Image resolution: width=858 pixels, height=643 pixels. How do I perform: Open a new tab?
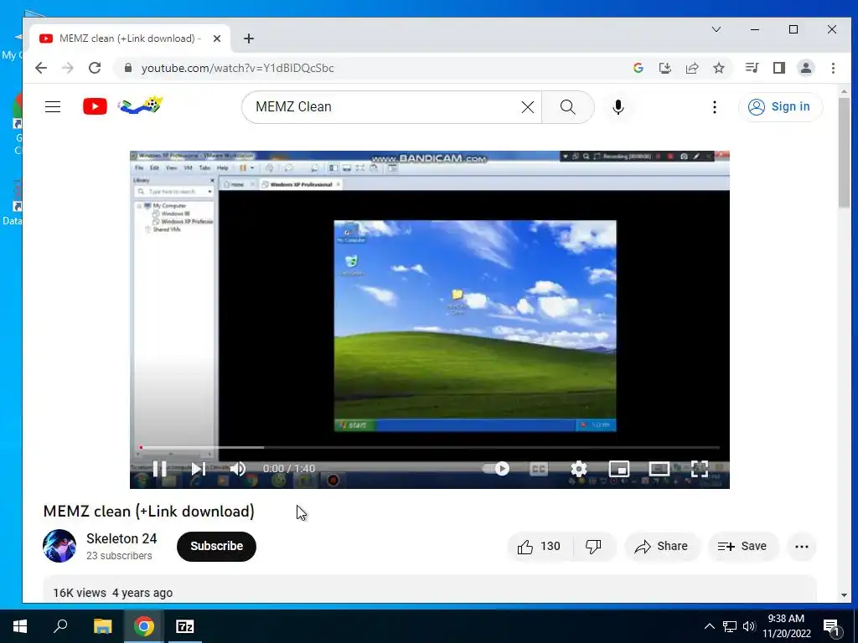248,39
